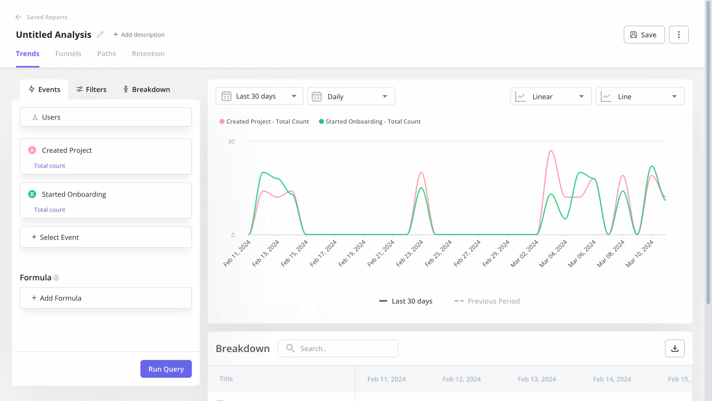
Task: Open the Breakdown panel settings
Action: [x=146, y=89]
